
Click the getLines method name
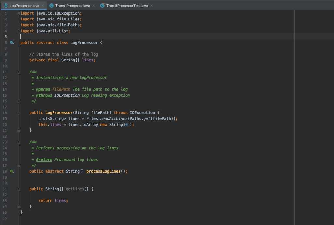(x=75, y=189)
